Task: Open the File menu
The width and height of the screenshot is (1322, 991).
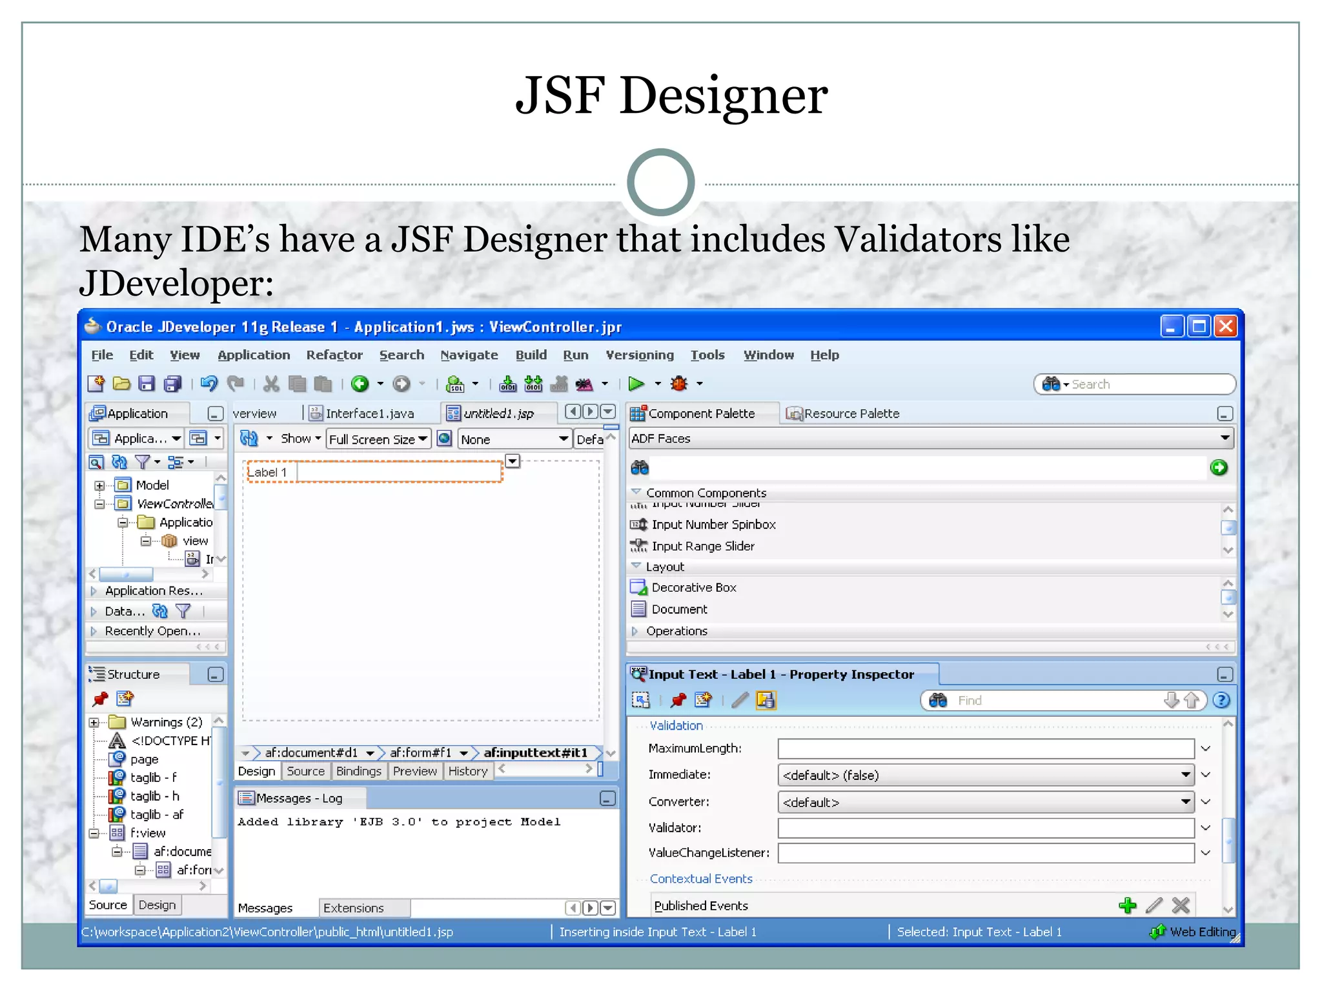Action: click(102, 355)
